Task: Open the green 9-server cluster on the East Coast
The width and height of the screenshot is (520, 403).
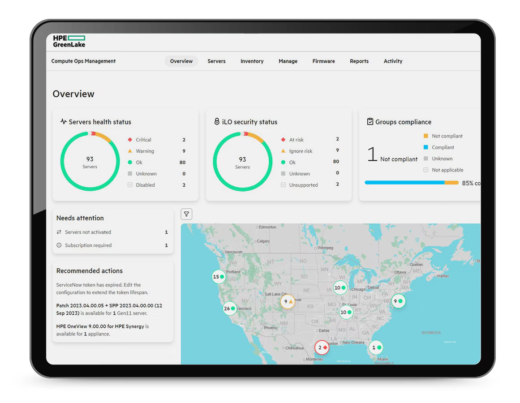Action: click(x=398, y=301)
